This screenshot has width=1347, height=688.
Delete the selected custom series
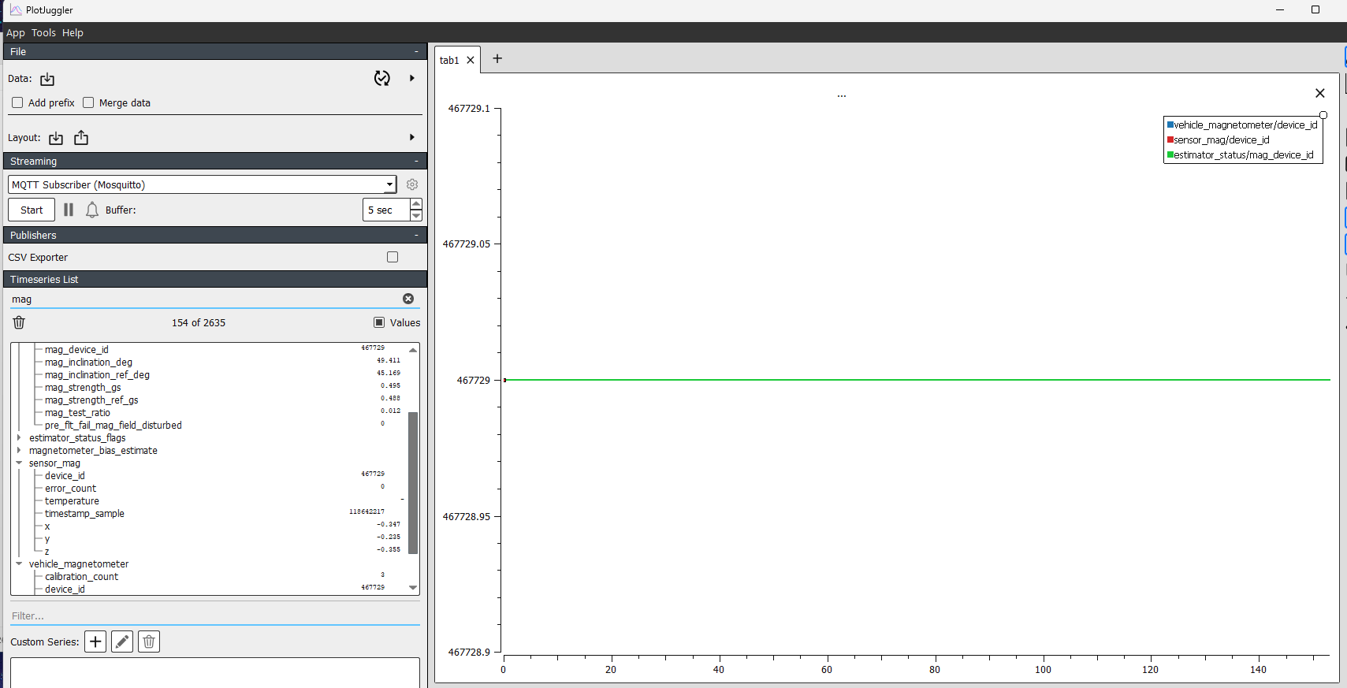pos(149,642)
